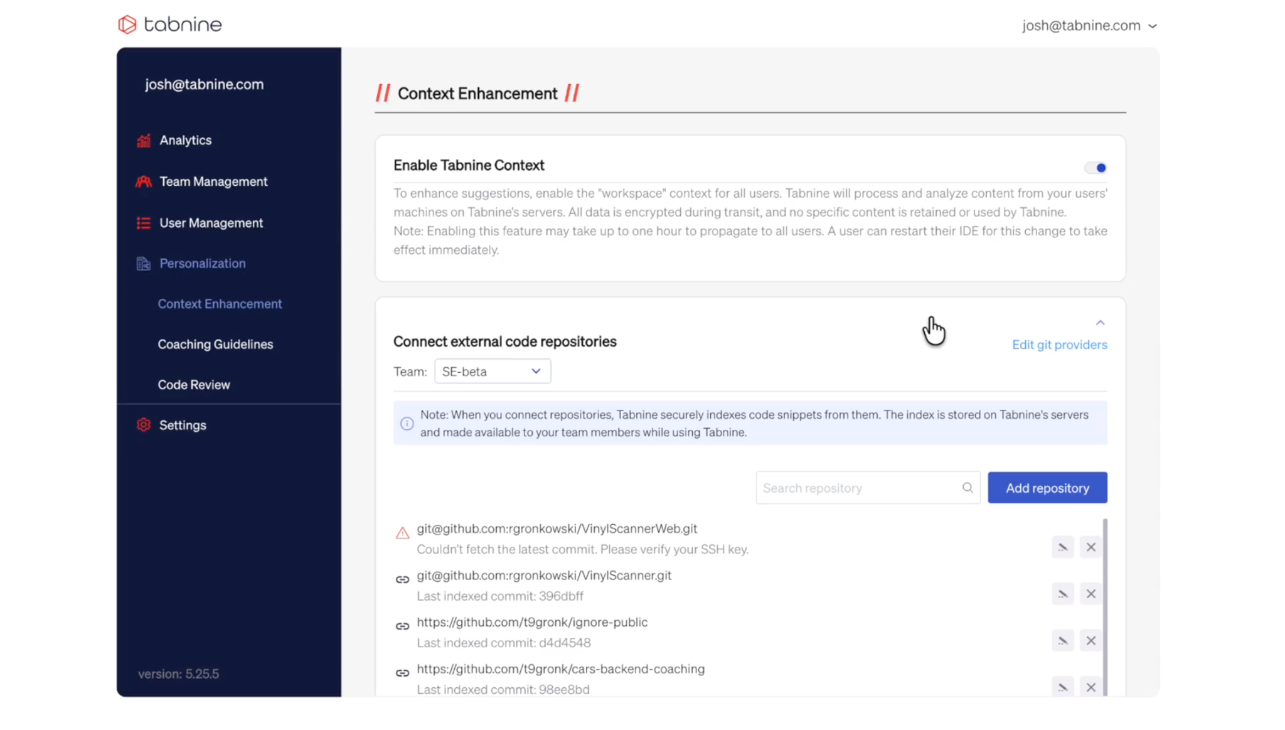Screen dimensions: 1285x730
Task: Click into the Search repository field
Action: [867, 488]
